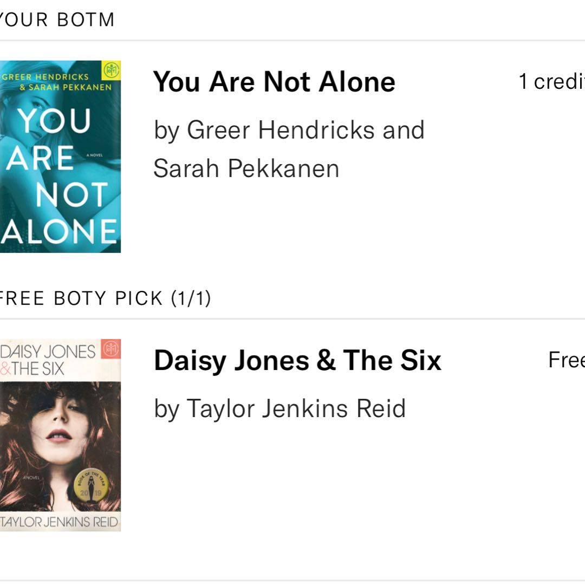Click the 'by Taylor Jenkins Reid' author line
The image size is (585, 585).
pos(279,408)
